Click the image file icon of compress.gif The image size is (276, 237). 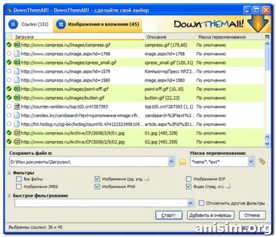click(x=17, y=45)
